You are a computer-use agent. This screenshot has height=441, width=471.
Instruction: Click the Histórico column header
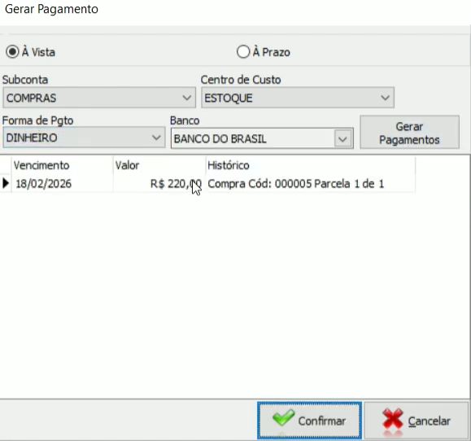click(x=311, y=165)
